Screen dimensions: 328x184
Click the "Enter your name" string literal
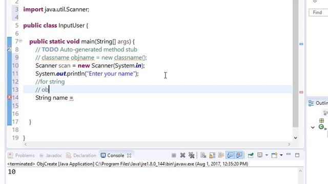(x=111, y=74)
